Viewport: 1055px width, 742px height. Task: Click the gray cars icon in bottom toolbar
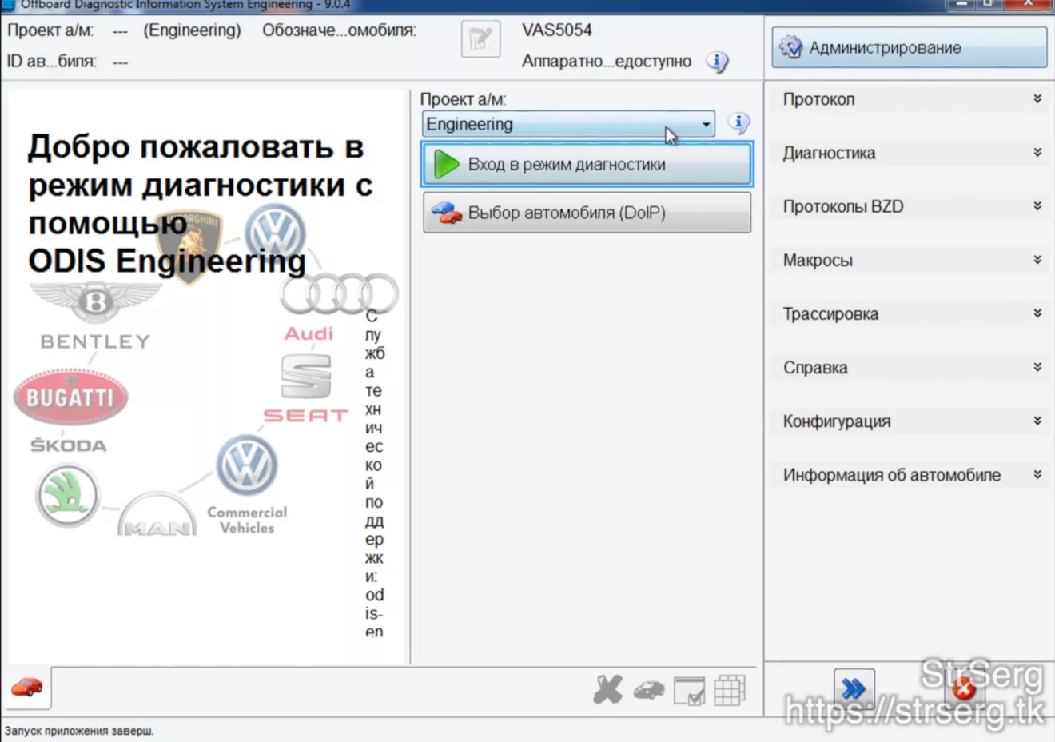pos(649,690)
